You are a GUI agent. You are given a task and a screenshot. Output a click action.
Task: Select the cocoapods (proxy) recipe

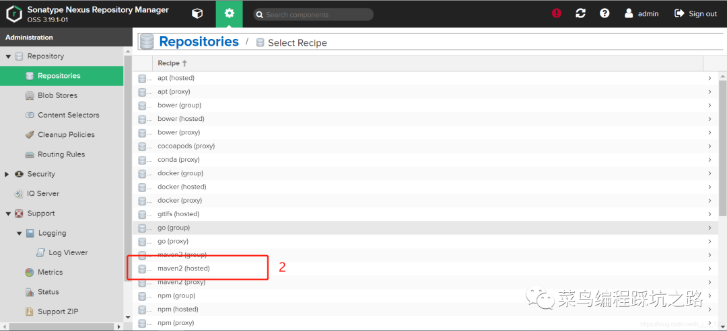[425, 146]
